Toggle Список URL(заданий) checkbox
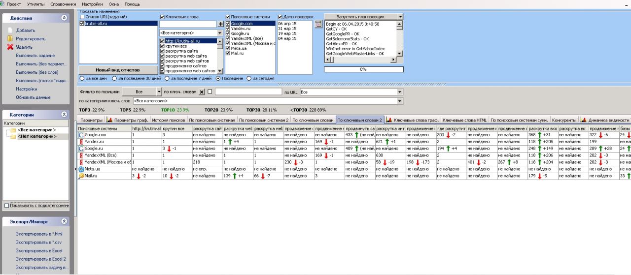Viewport: 631px width, 275px height. coord(82,17)
